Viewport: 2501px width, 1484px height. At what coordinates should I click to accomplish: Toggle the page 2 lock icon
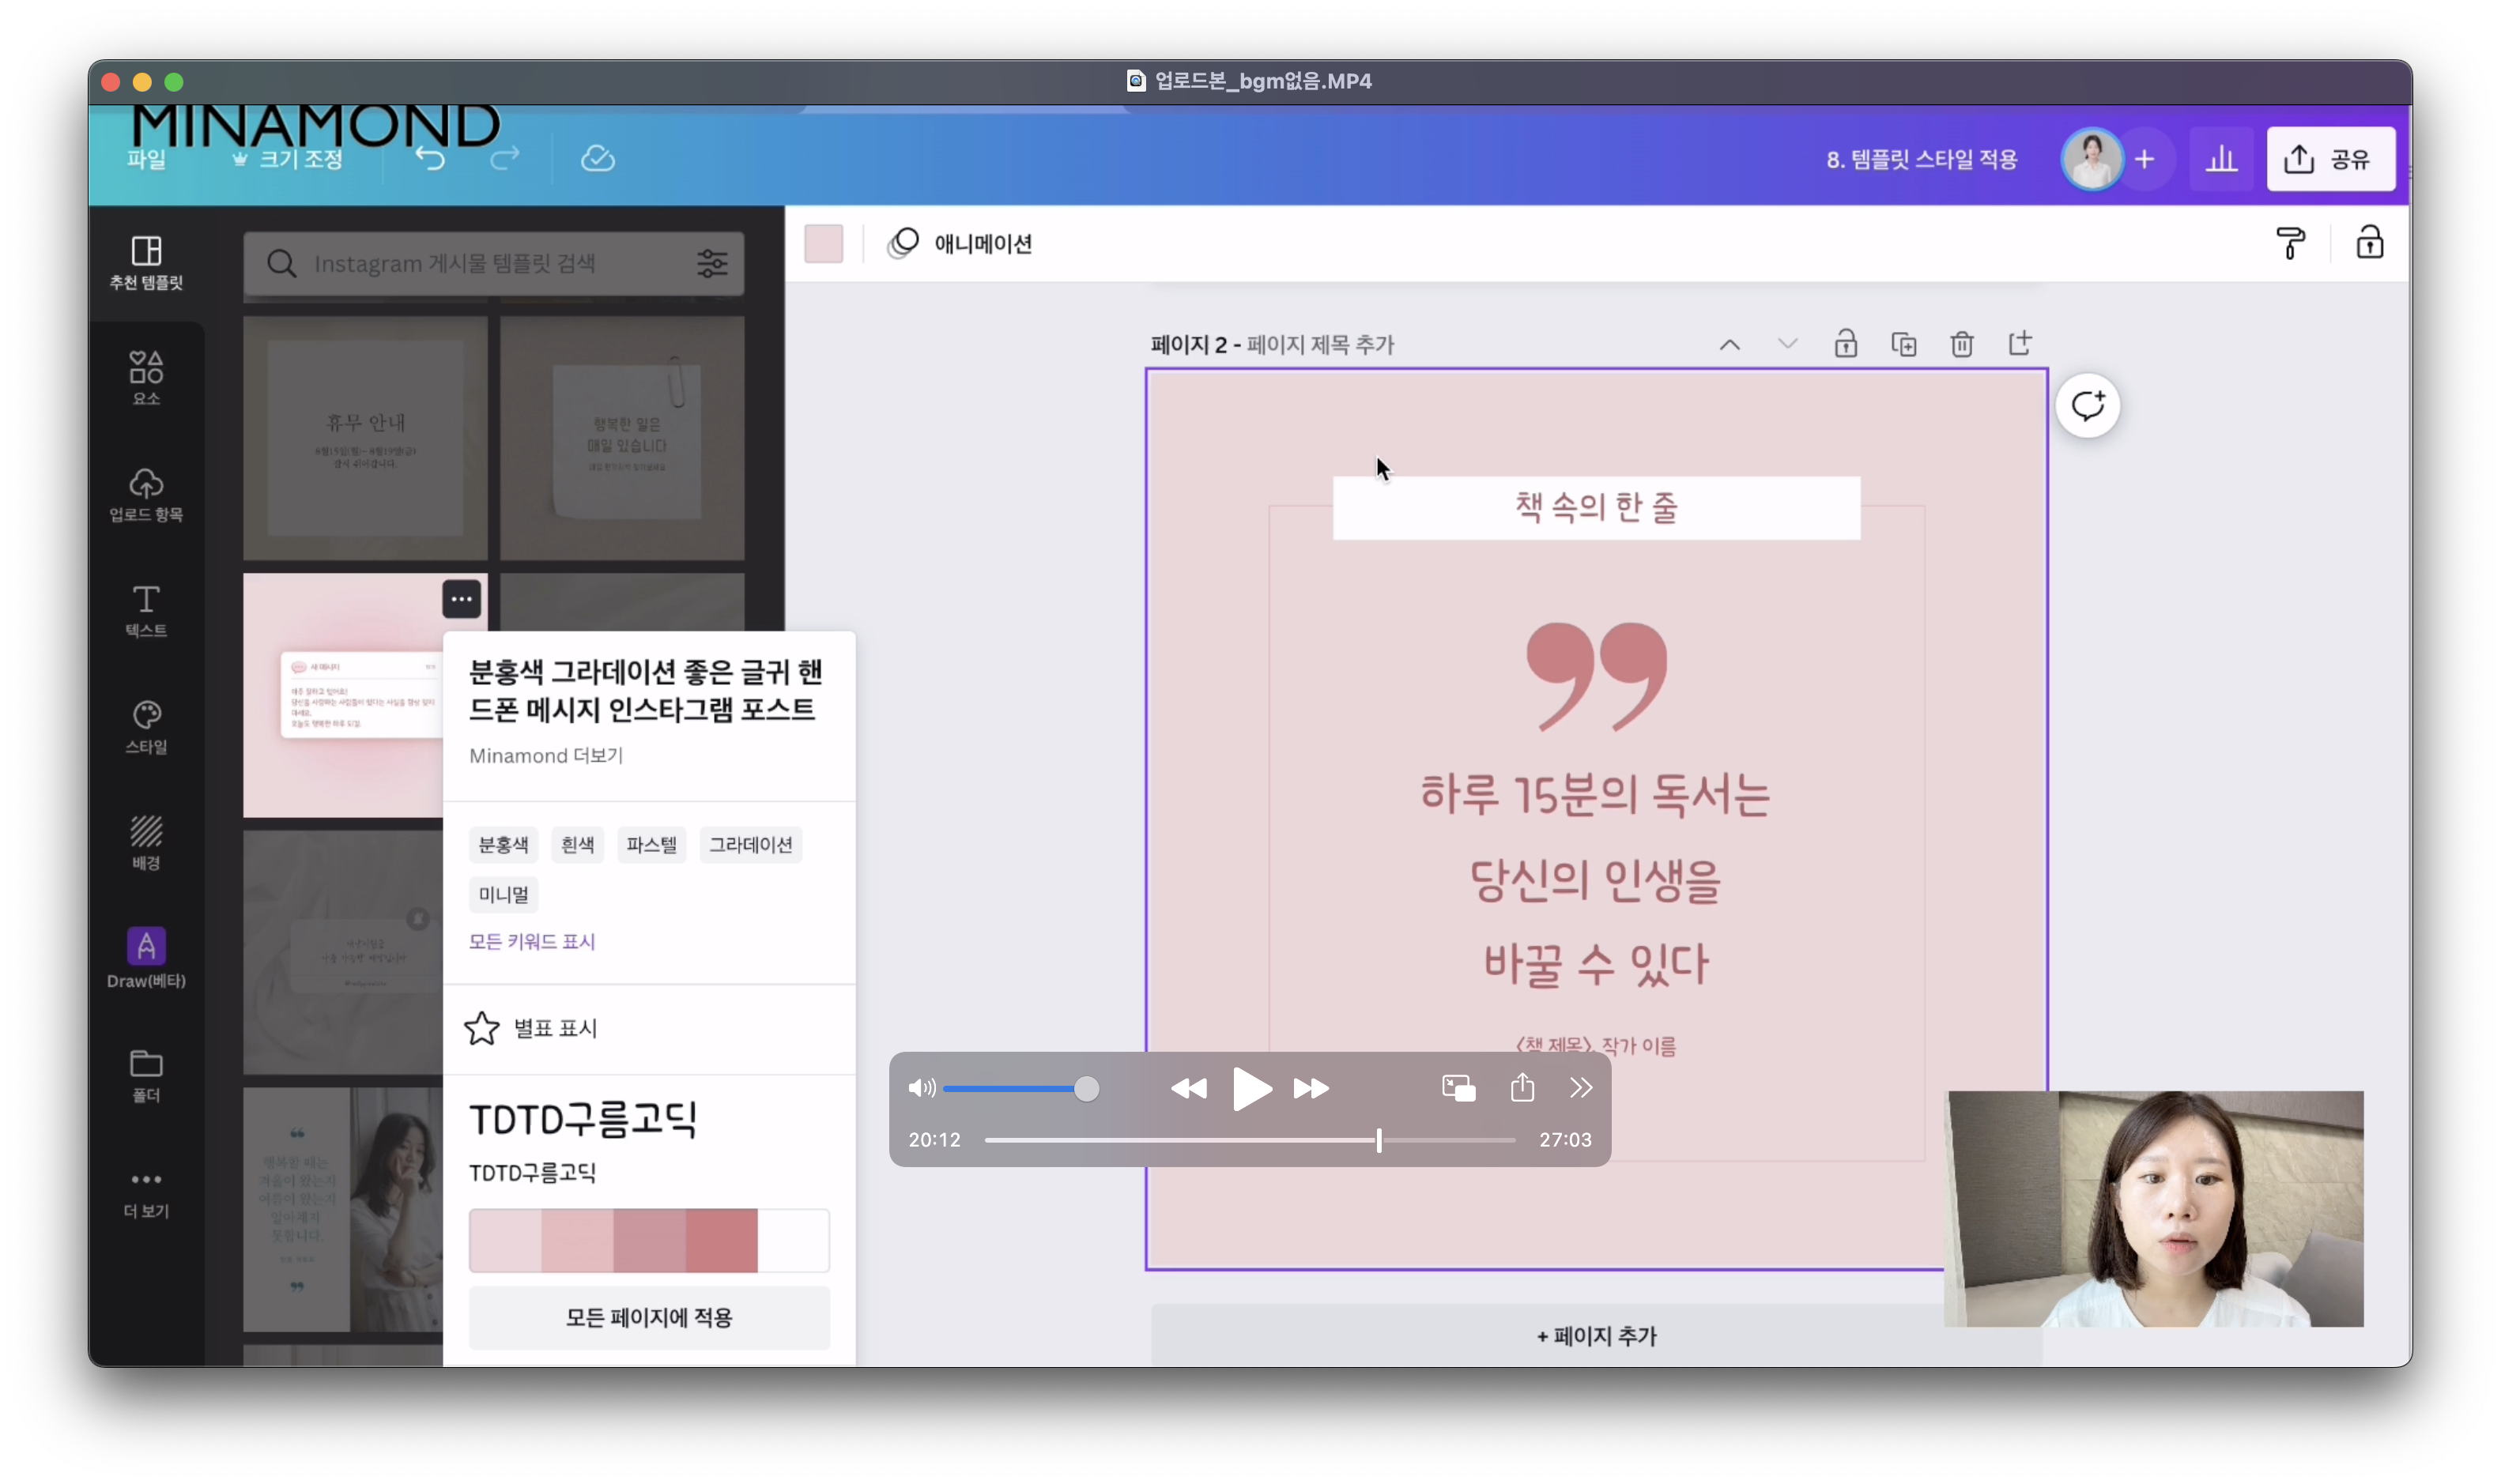pyautogui.click(x=1845, y=345)
